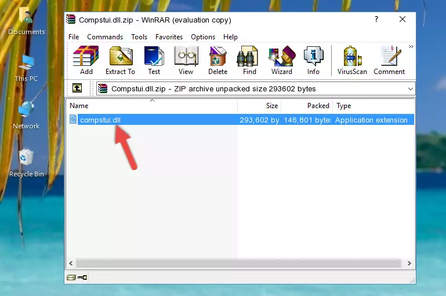Open the File menu
This screenshot has height=296, width=446.
tap(74, 37)
